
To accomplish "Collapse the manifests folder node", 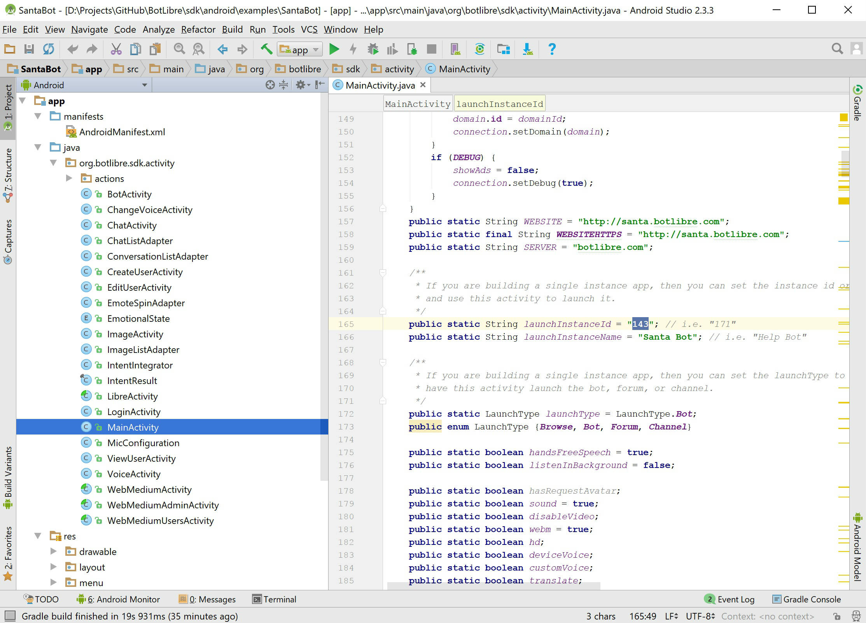I will coord(38,116).
